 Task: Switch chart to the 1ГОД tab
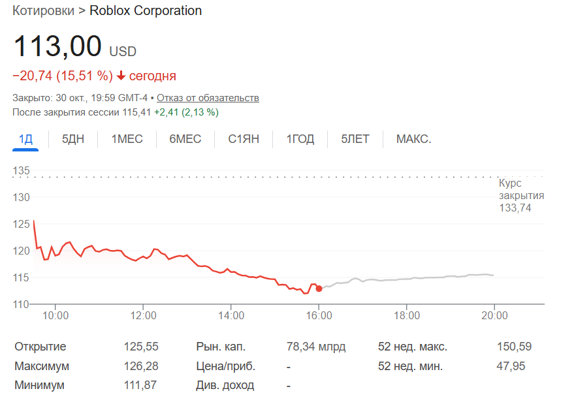click(x=300, y=139)
